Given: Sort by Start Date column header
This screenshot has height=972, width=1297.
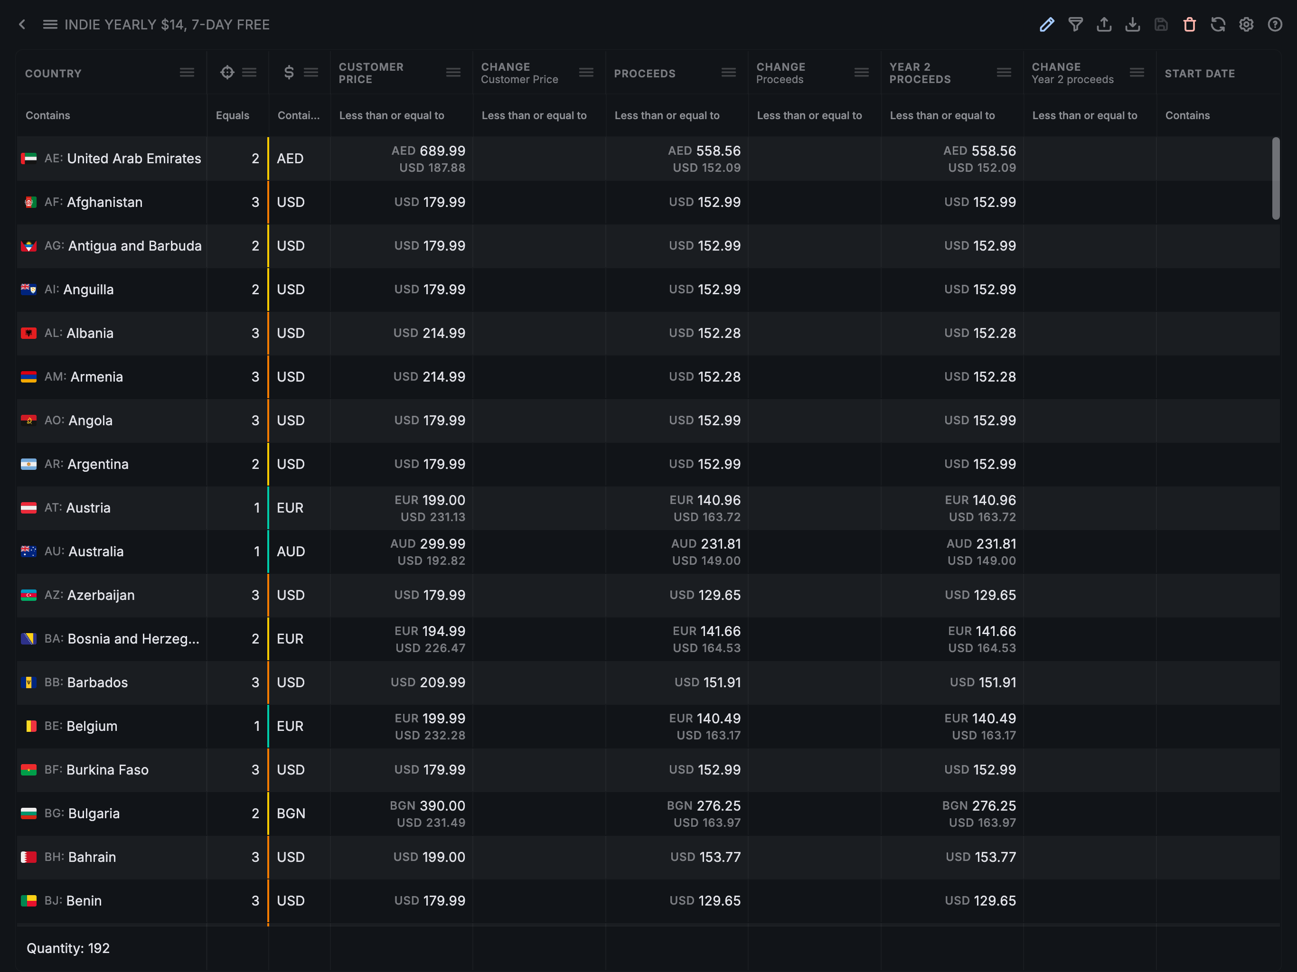Looking at the screenshot, I should coord(1200,73).
